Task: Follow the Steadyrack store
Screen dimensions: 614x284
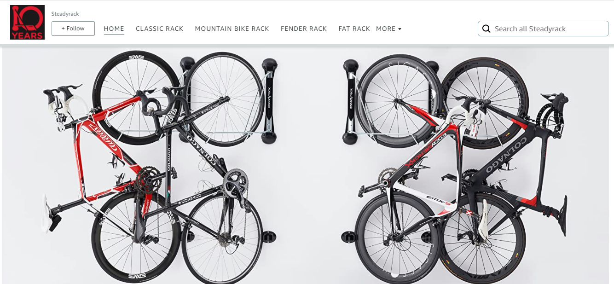Action: 73,29
